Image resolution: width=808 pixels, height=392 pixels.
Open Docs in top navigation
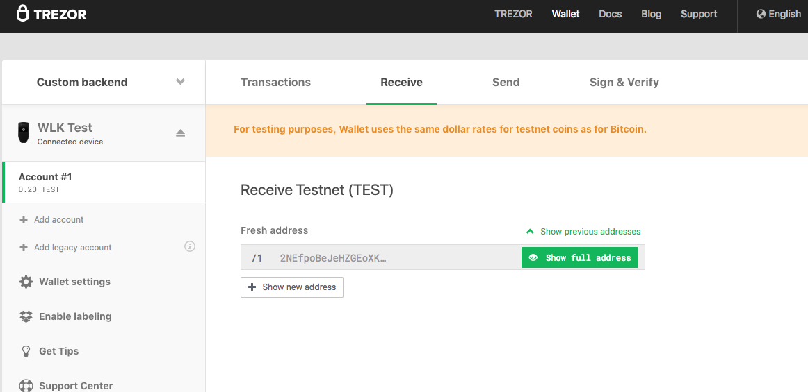(x=610, y=14)
